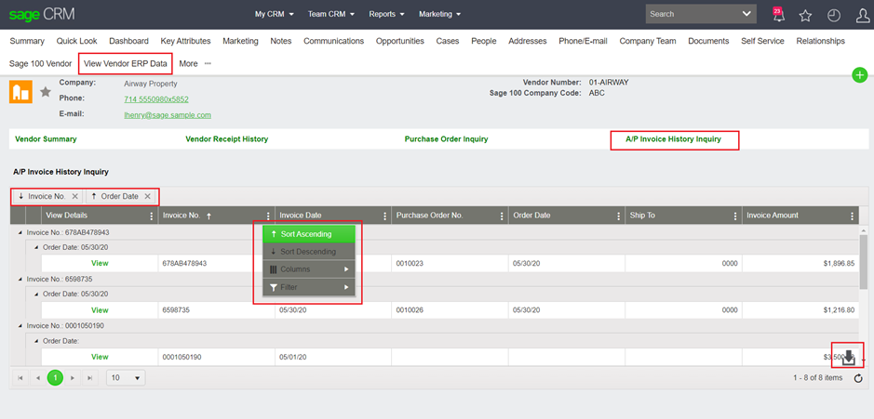Screen dimensions: 874x419
Task: Mark Airway Property as favorite star
Action: [46, 92]
